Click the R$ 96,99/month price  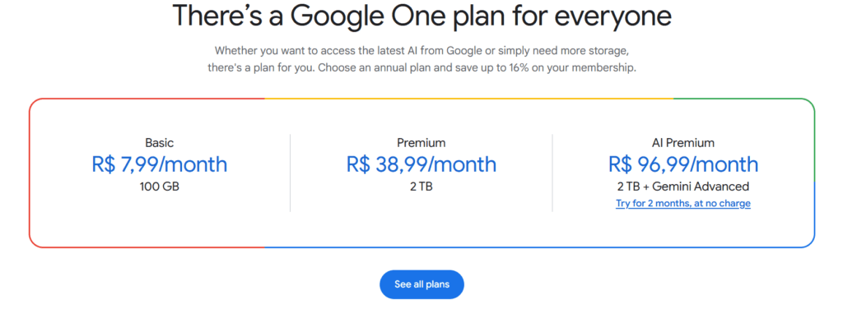point(682,164)
